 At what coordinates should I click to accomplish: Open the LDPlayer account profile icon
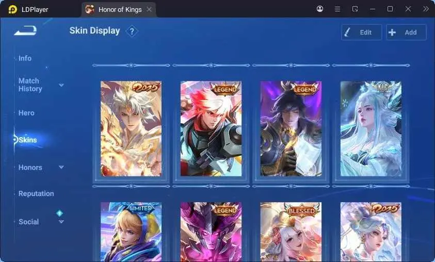pos(320,9)
